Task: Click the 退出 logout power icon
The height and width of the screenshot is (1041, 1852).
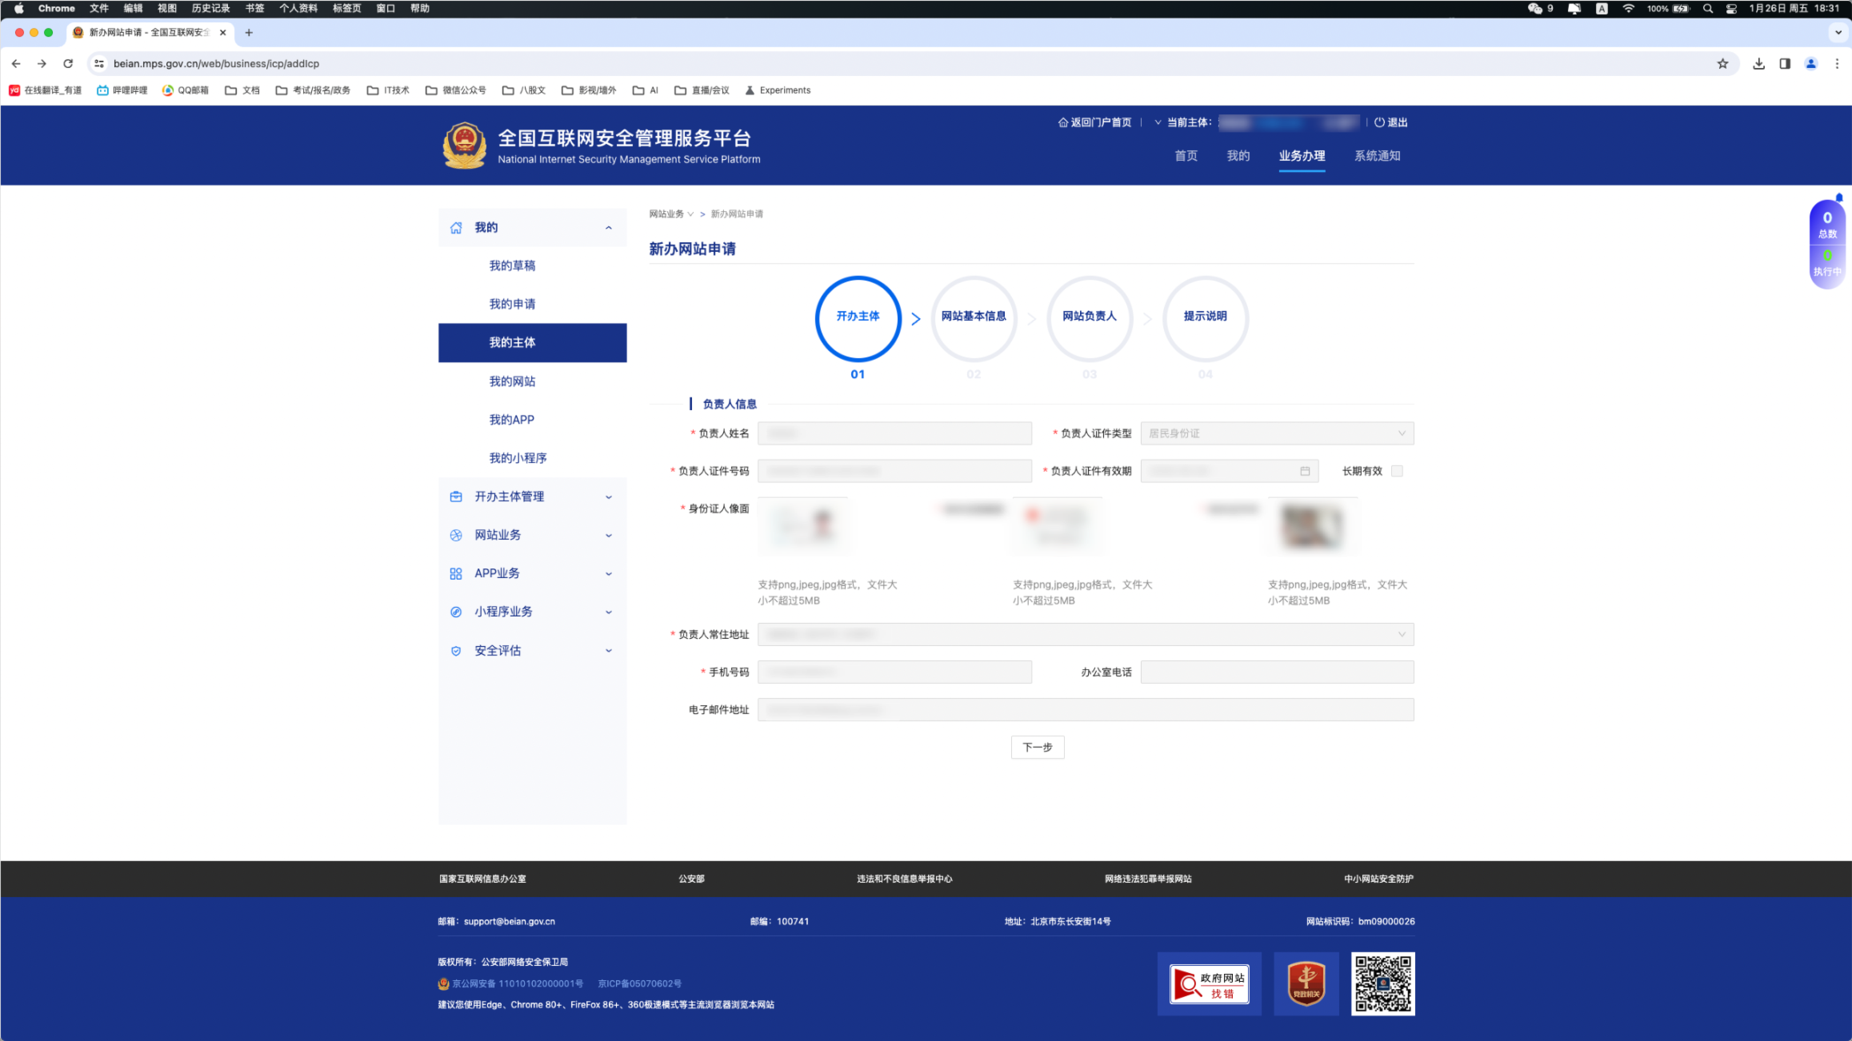Action: coord(1379,122)
